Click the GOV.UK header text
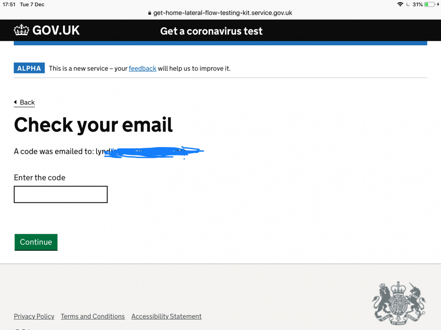The image size is (441, 330). click(56, 30)
